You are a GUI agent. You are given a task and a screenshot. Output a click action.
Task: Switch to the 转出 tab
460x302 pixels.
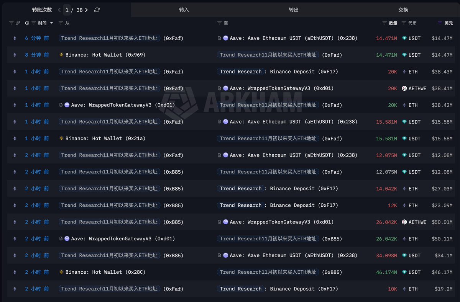[x=294, y=10]
